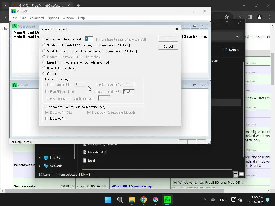
Task: Tick the Disable AVX checkbox
Action: click(x=47, y=118)
